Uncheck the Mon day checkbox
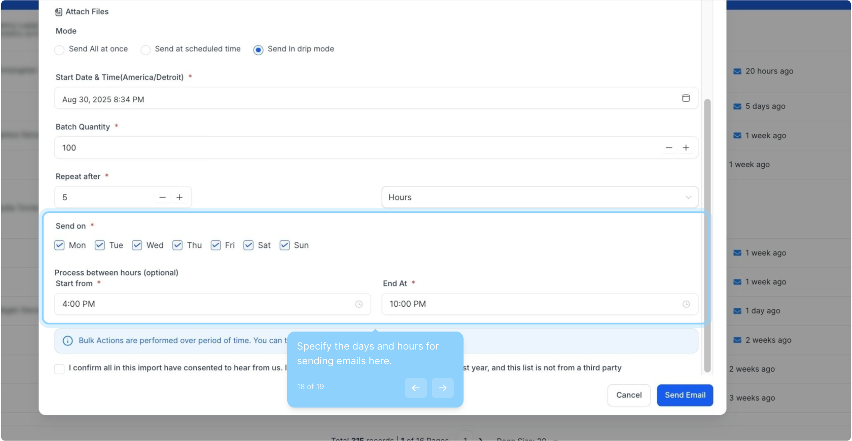Image resolution: width=852 pixels, height=441 pixels. tap(60, 245)
